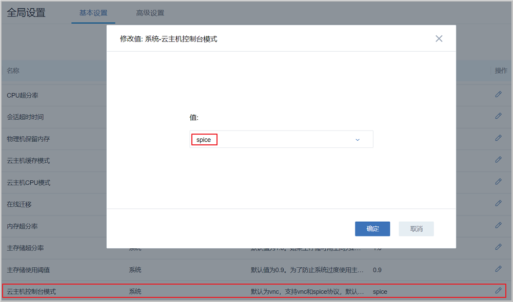Select the 在线迁移 row name
The height and width of the screenshot is (302, 513).
click(19, 204)
